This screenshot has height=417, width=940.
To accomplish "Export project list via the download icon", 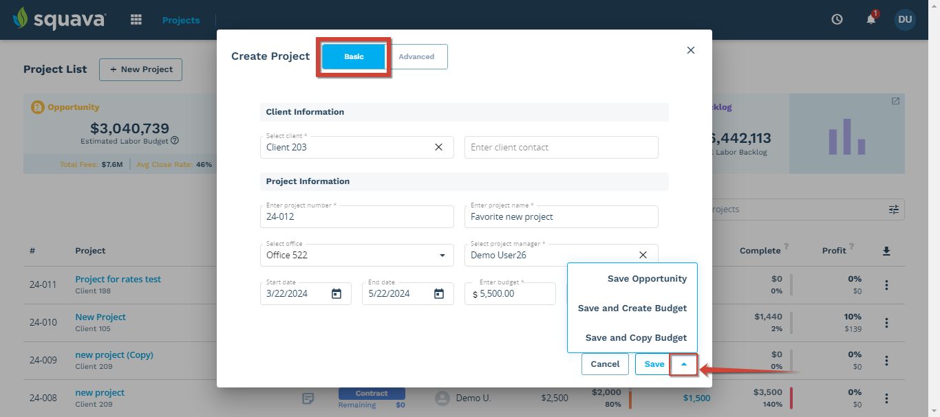I will 886,250.
